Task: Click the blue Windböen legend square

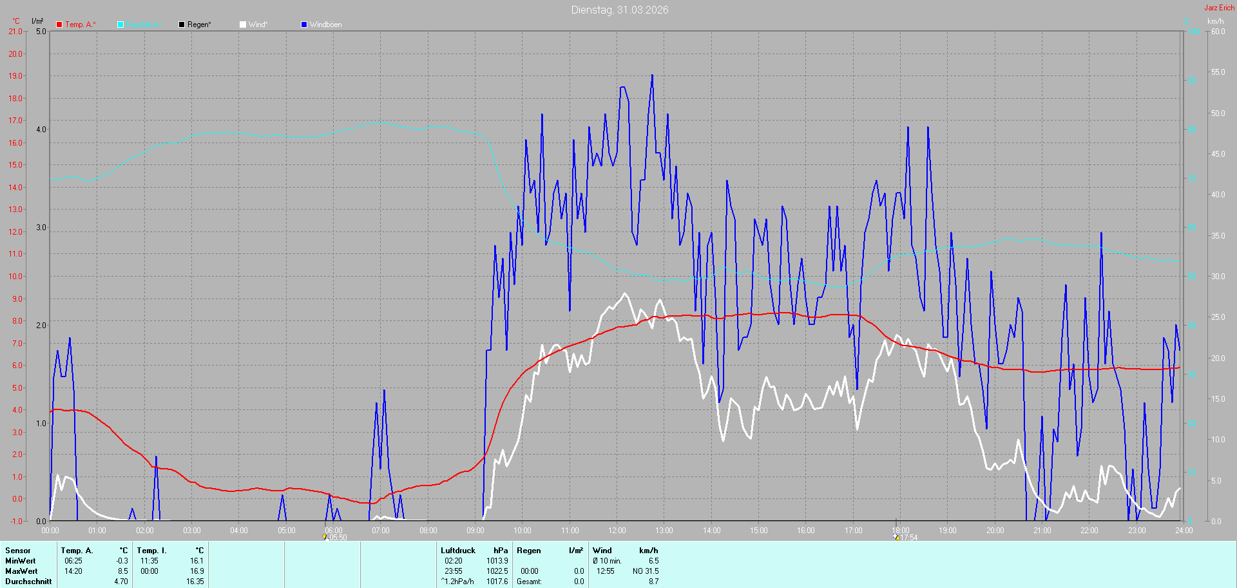Action: [304, 24]
